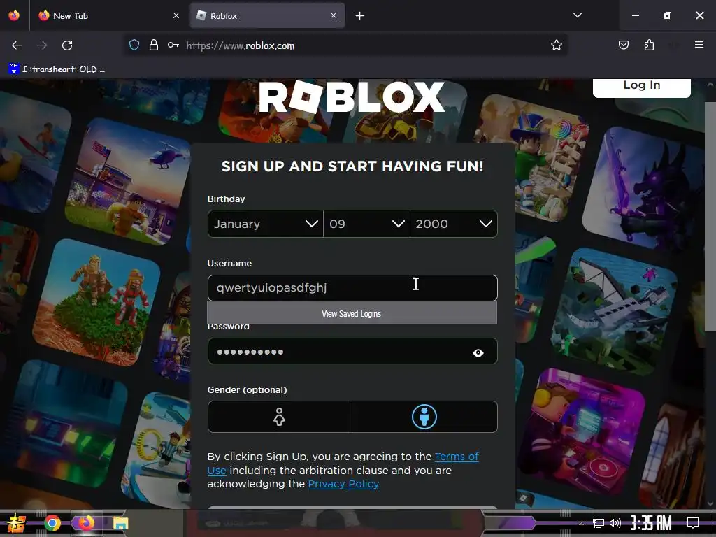
Task: Click the 3:35 AM taskbar clock
Action: pyautogui.click(x=651, y=523)
